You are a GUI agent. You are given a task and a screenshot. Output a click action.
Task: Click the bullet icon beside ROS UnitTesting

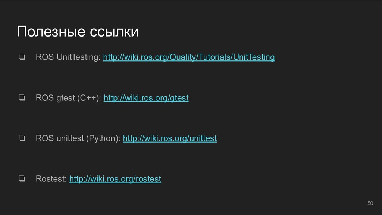pos(22,57)
